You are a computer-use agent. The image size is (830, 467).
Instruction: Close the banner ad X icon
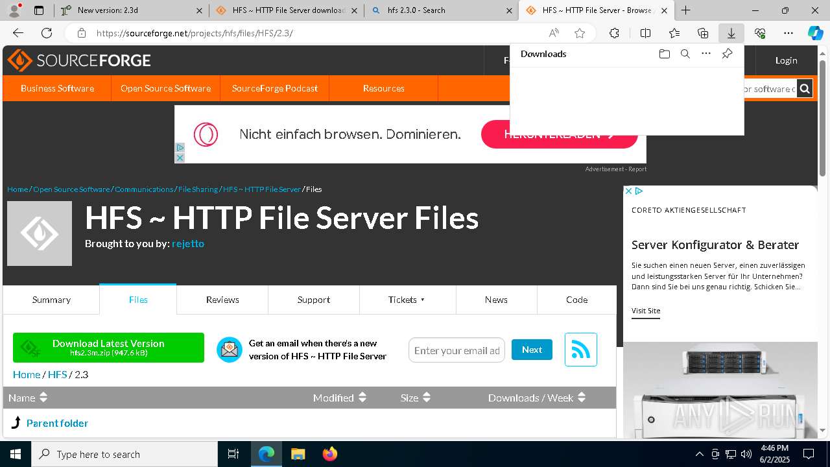point(180,158)
